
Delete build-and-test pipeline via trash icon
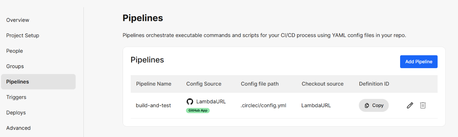(423, 105)
